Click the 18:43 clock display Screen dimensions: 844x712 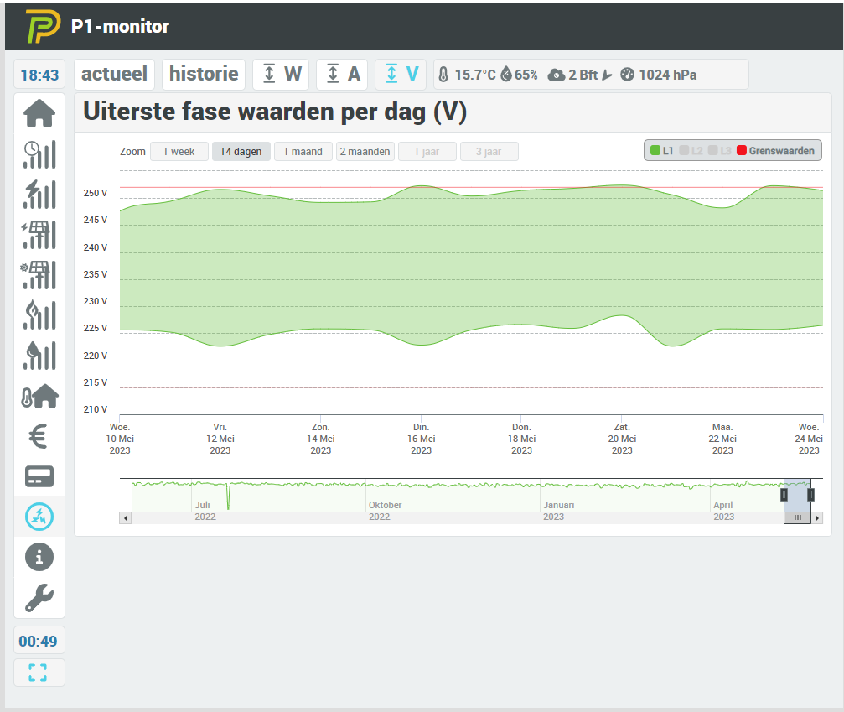pos(39,75)
